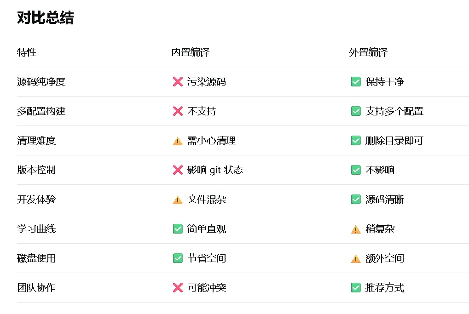Click the green check next to 节省空间

pos(178,258)
